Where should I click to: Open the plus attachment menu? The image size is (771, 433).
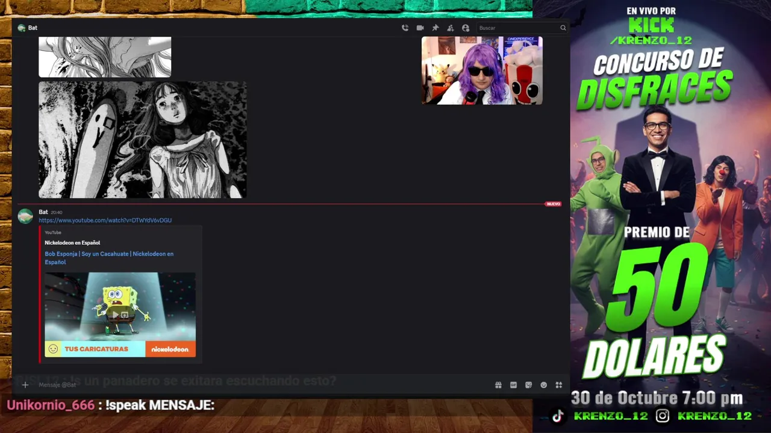tap(25, 385)
